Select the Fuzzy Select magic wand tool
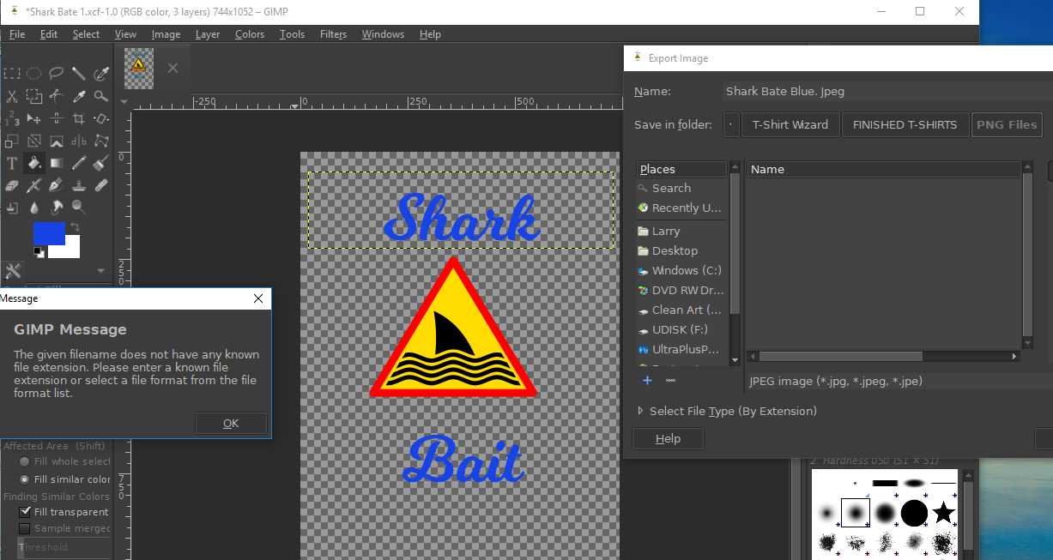The width and height of the screenshot is (1053, 560). click(x=79, y=74)
